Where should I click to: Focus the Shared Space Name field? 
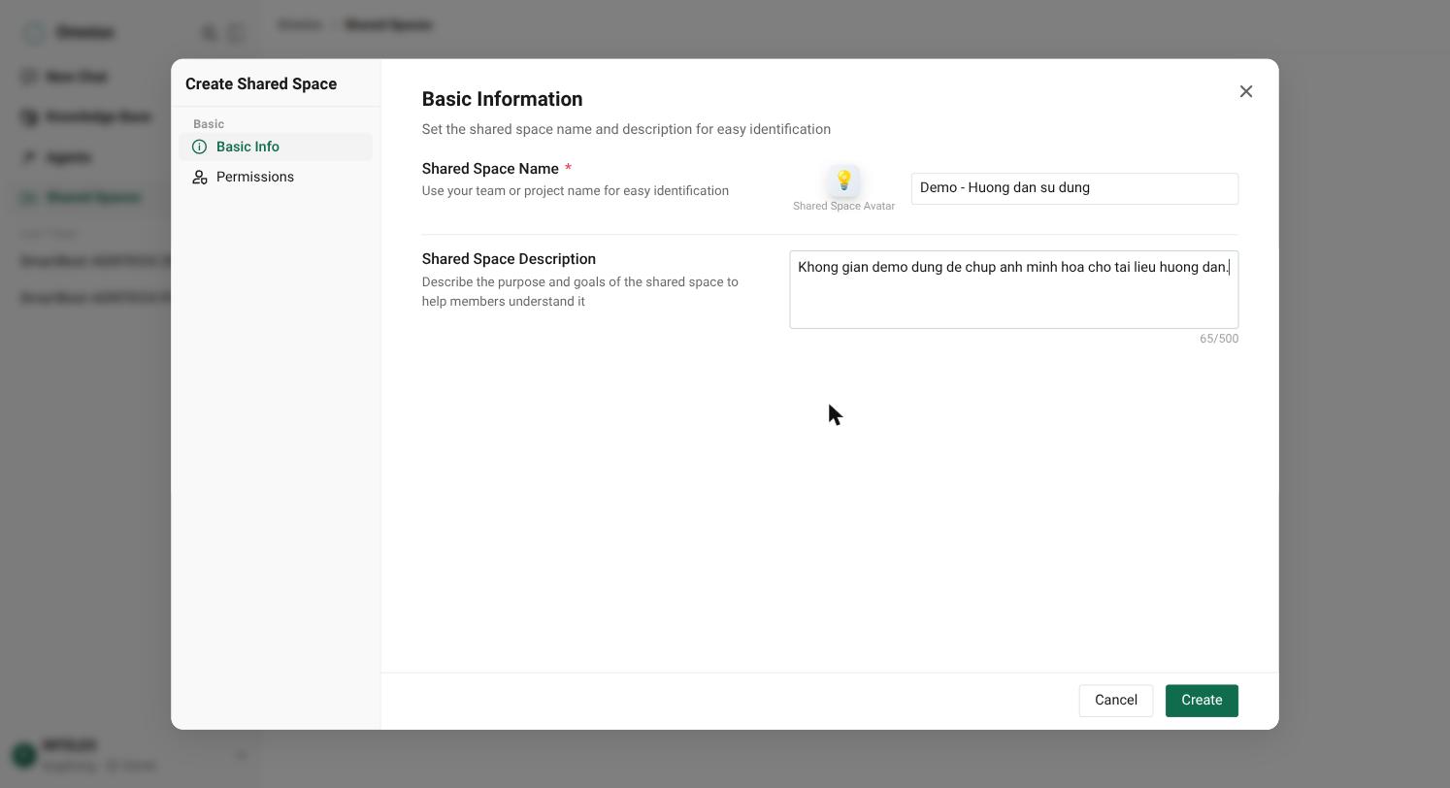(x=1074, y=188)
